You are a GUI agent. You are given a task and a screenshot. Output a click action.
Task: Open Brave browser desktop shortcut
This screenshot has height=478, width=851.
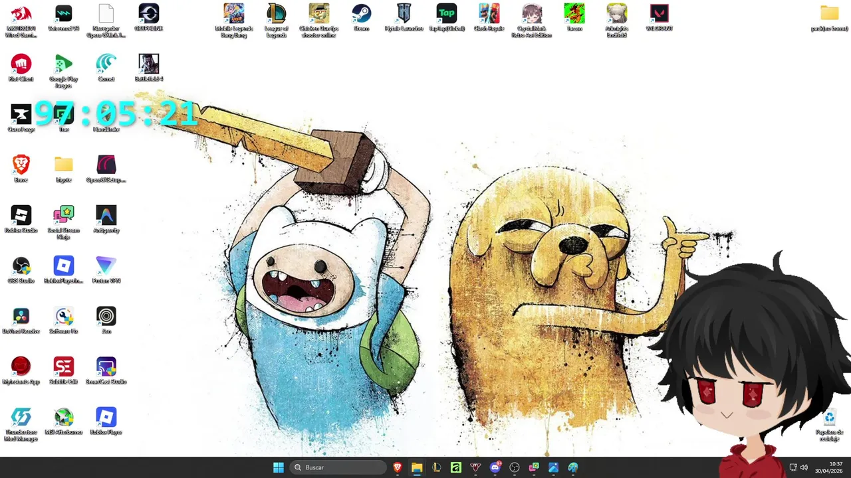[x=21, y=170]
